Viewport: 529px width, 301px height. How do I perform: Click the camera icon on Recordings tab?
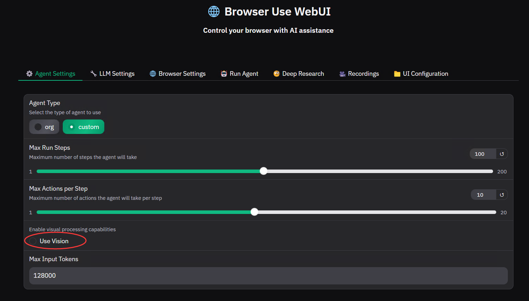tap(342, 74)
